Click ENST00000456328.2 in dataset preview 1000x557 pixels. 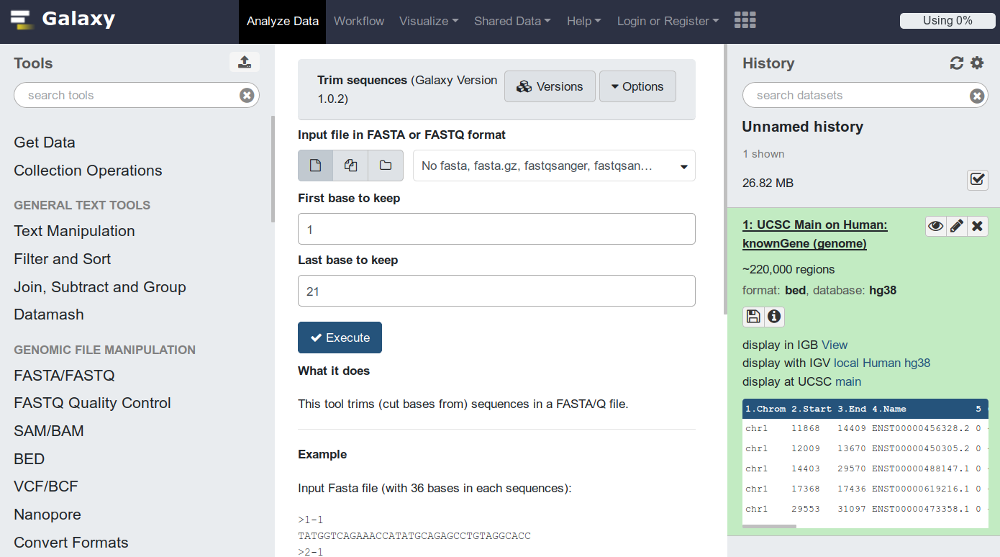[x=921, y=428]
